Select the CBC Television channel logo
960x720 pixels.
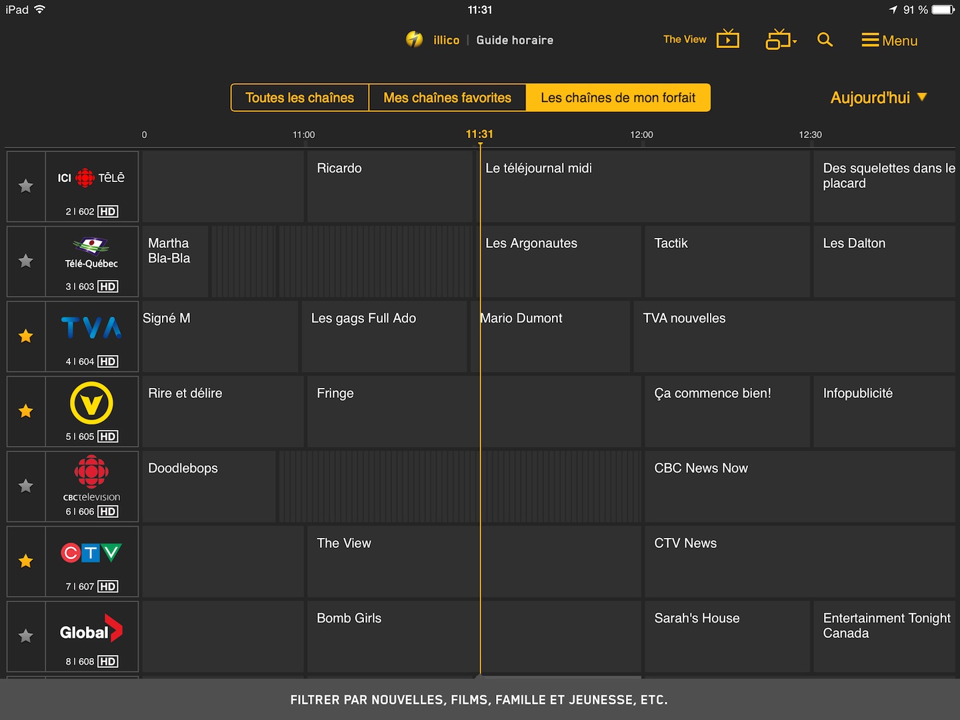pos(91,479)
